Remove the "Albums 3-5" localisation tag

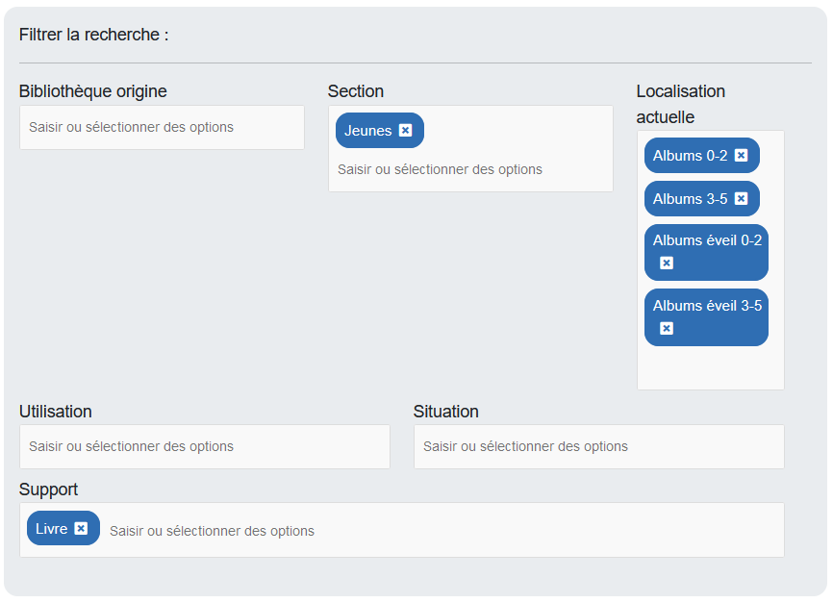(742, 199)
